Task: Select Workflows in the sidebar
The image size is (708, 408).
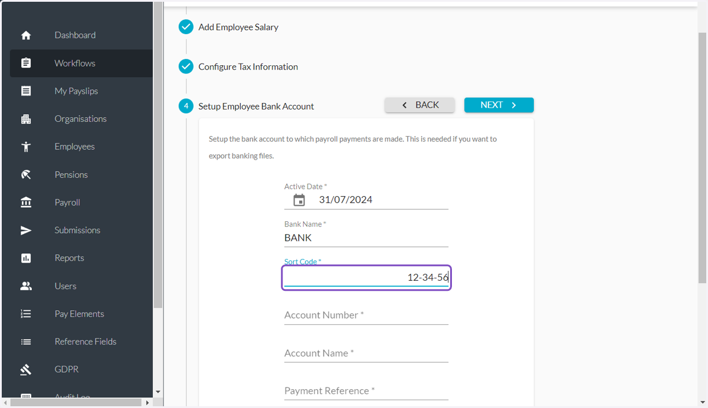Action: 81,63
